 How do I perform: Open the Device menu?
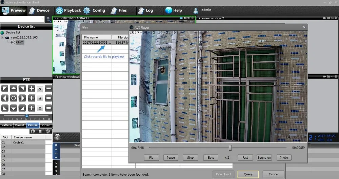click(39, 10)
